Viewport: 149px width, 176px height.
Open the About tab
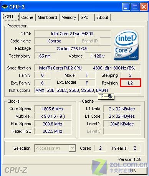click(x=103, y=17)
